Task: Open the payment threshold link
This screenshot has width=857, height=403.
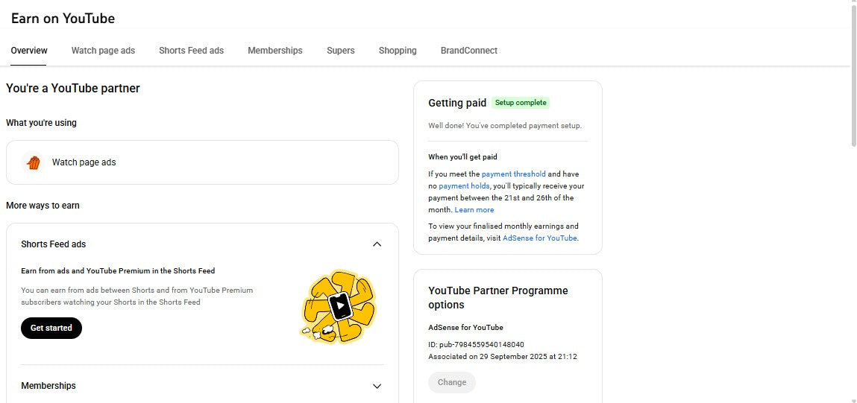Action: (x=513, y=174)
